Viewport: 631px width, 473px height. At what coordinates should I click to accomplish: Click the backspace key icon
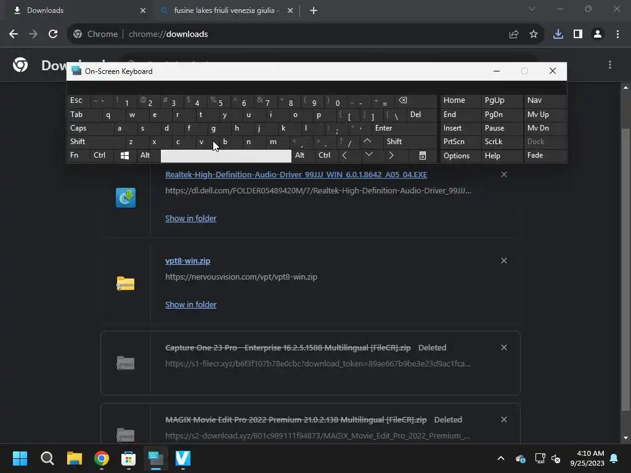[x=415, y=100]
